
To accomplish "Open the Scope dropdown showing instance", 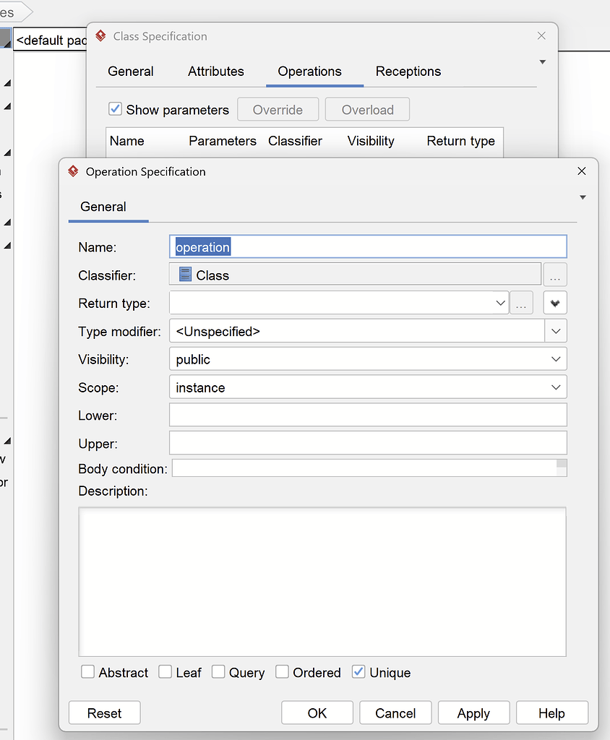I will (x=557, y=387).
